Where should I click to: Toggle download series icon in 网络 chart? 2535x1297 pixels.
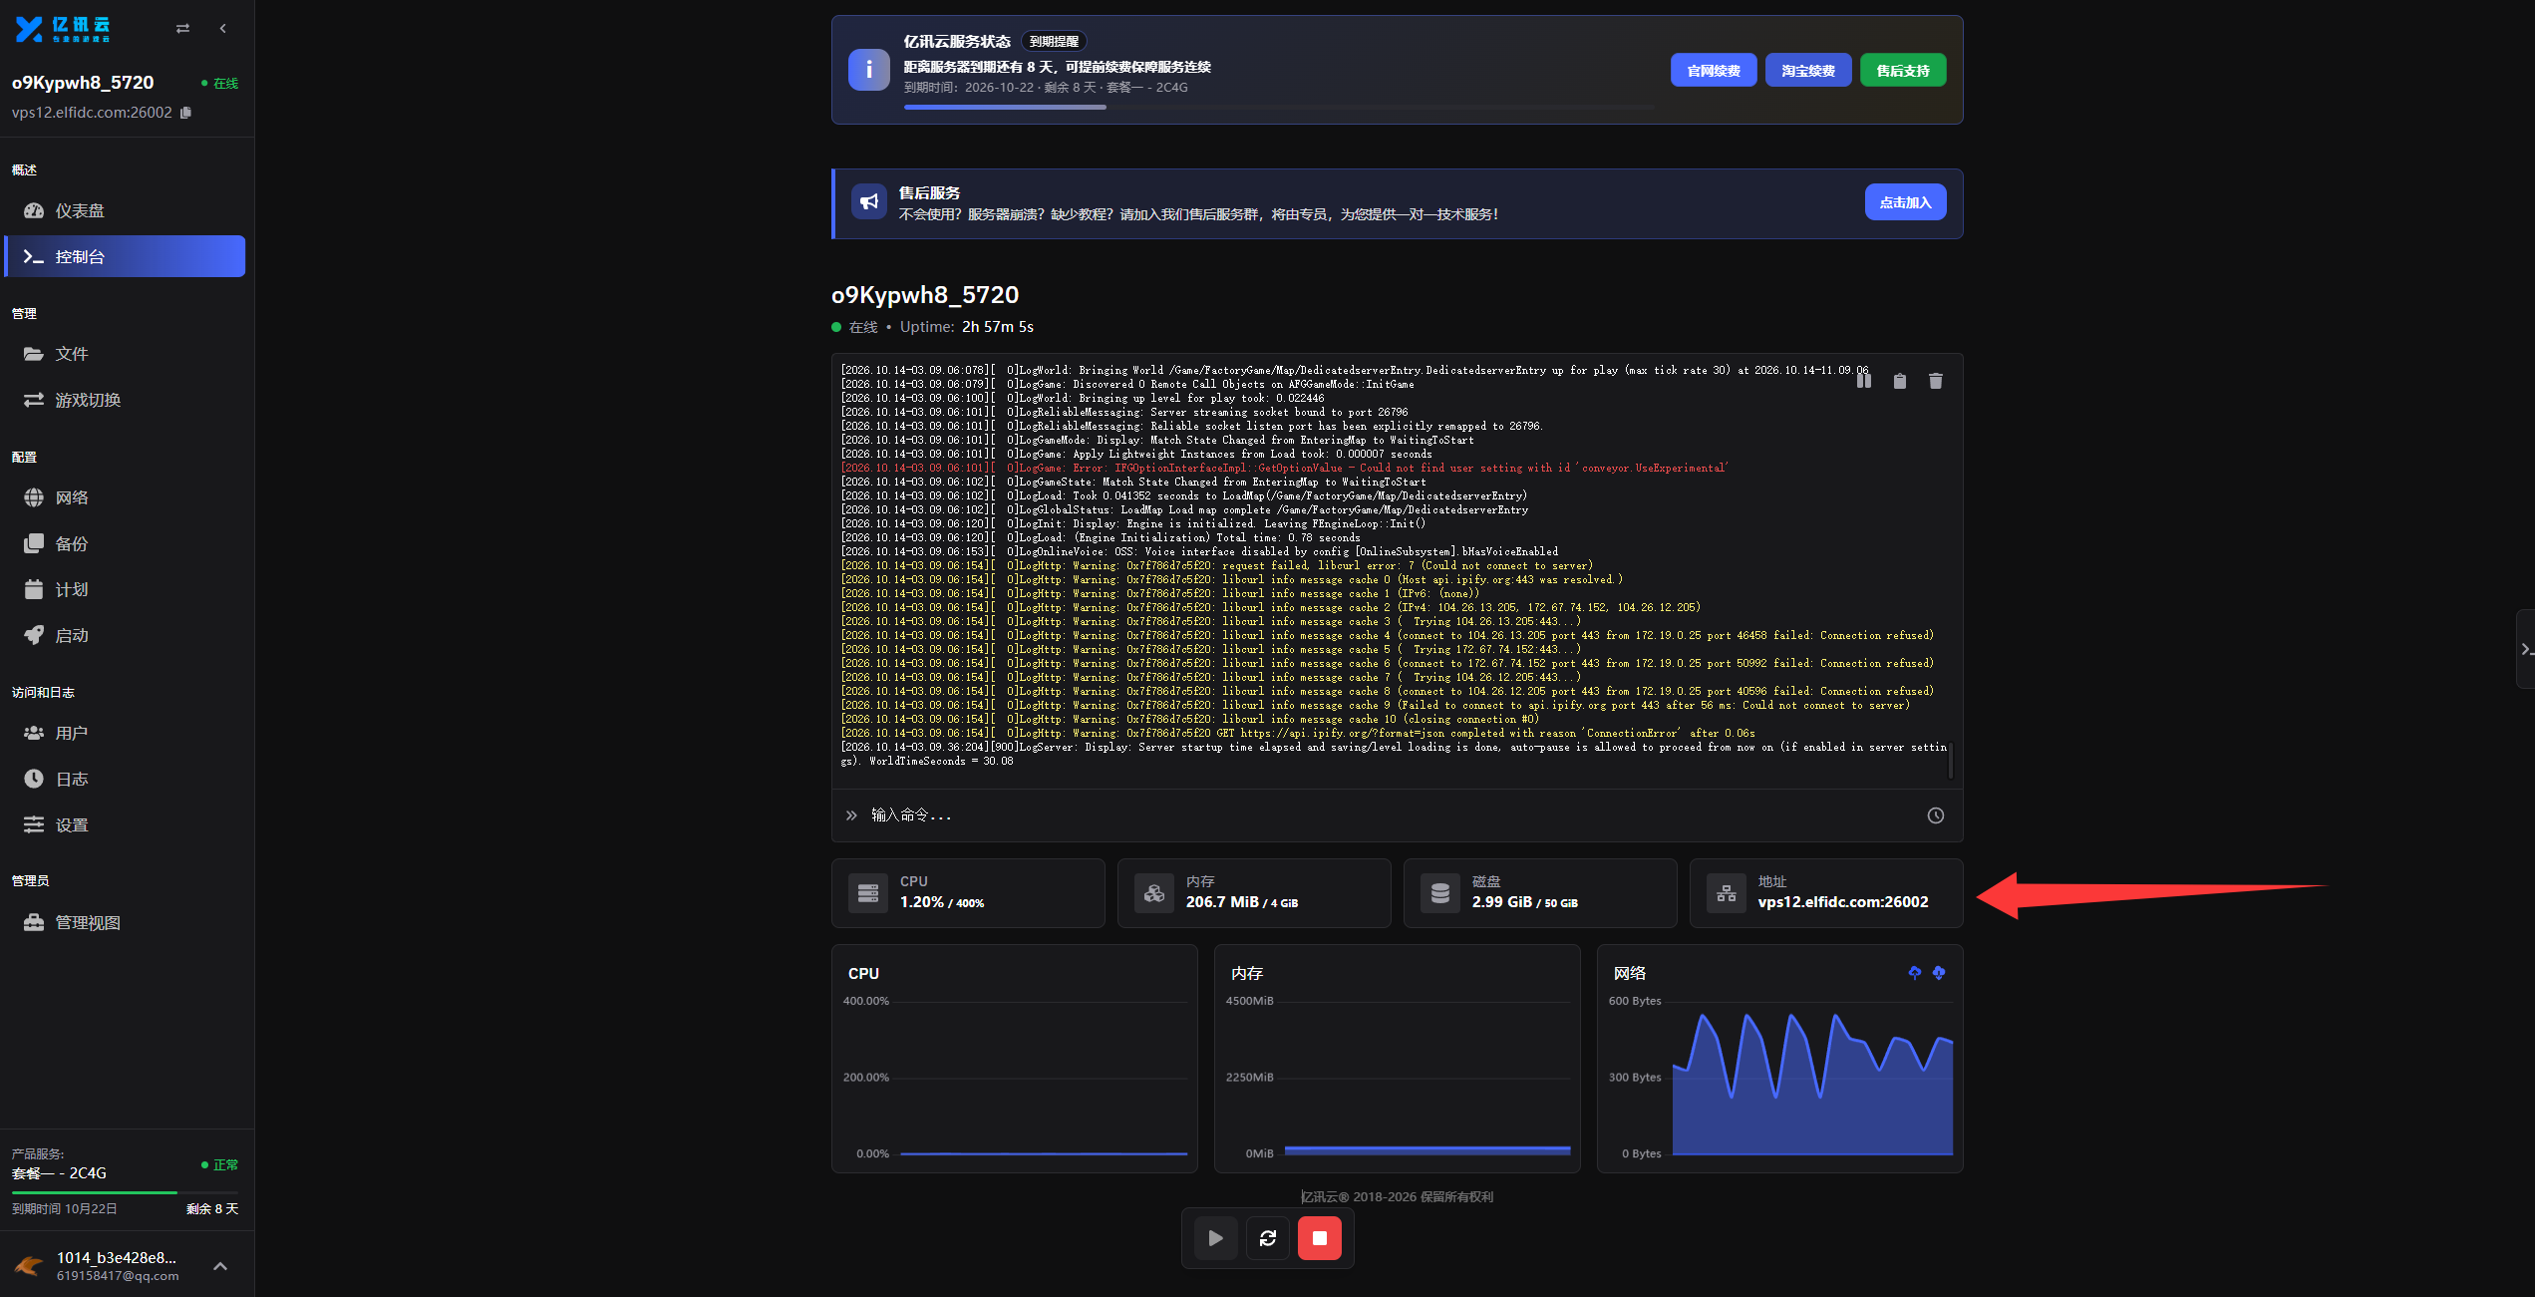[1938, 973]
